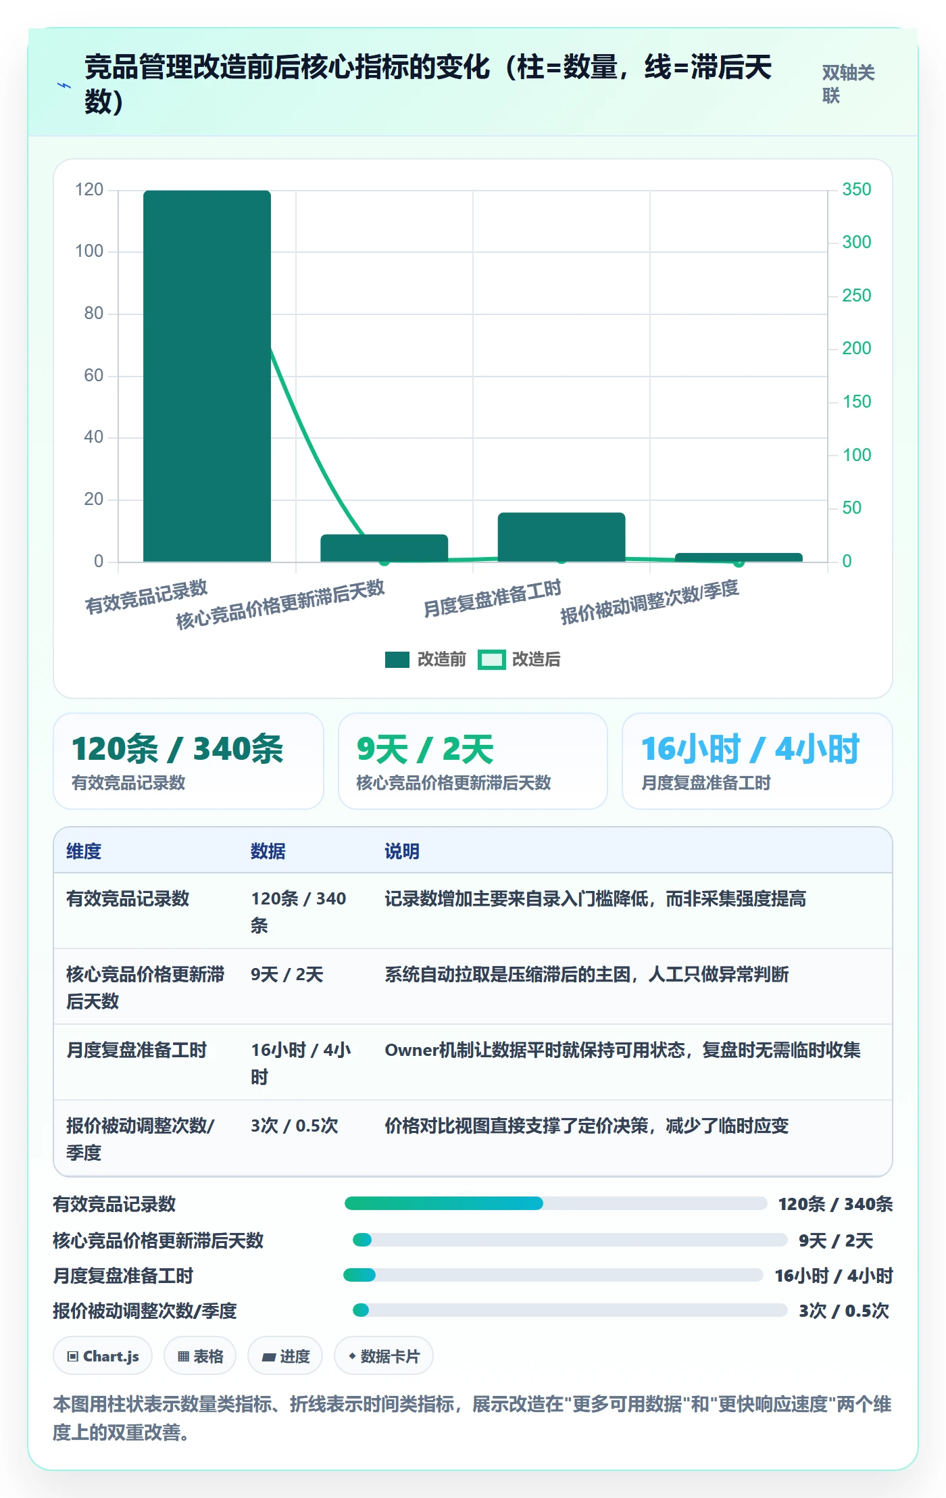The height and width of the screenshot is (1498, 946).
Task: Click the footer note starting 本图用柱状表示
Action: 472,1418
